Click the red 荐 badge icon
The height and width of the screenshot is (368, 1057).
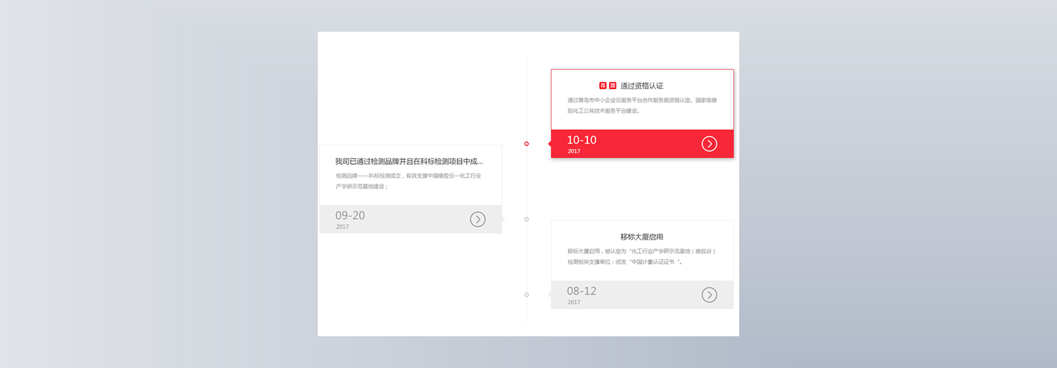[x=602, y=86]
